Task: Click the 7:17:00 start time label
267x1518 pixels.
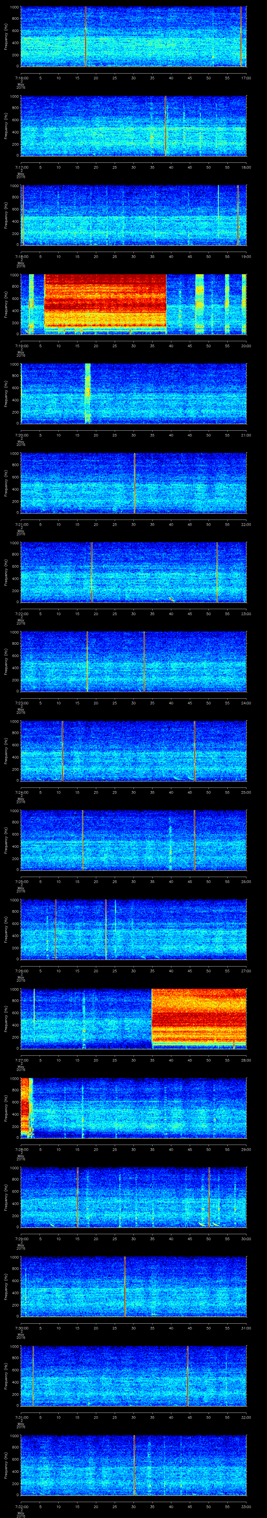Action: coord(21,167)
